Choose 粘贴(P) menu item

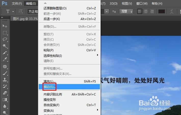coord(69,50)
